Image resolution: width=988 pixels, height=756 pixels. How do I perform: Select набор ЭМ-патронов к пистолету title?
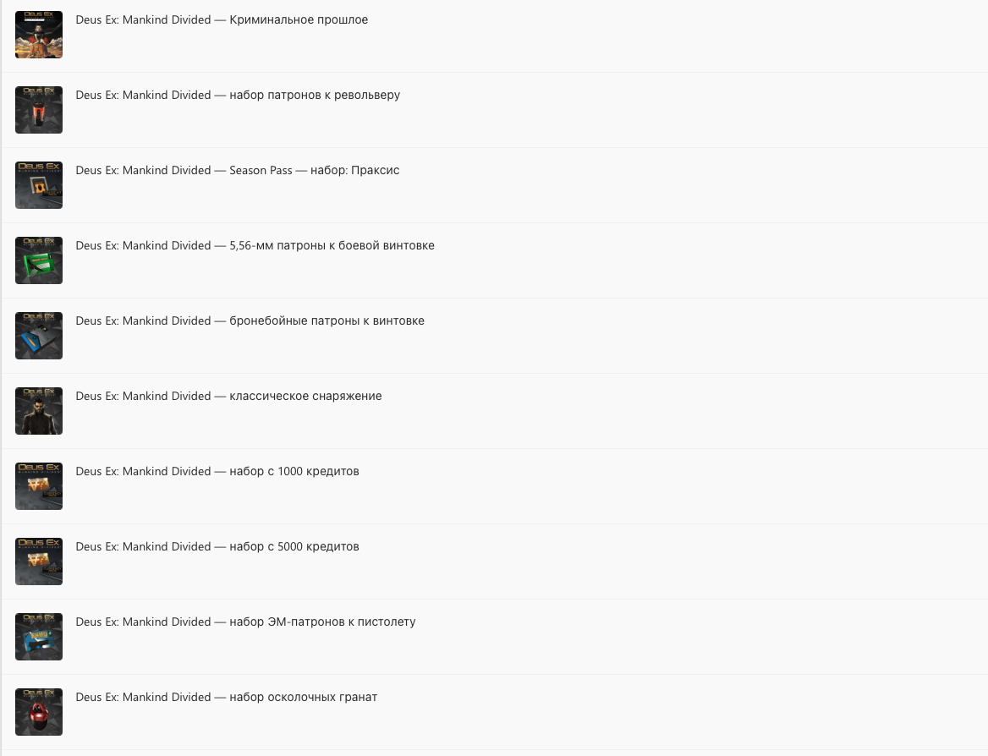coord(246,622)
